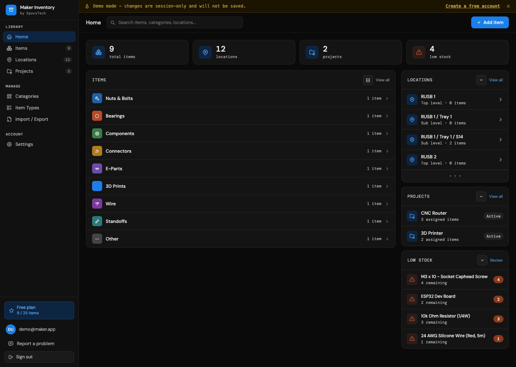Click the Components category icon
The height and width of the screenshot is (367, 516).
click(x=97, y=133)
